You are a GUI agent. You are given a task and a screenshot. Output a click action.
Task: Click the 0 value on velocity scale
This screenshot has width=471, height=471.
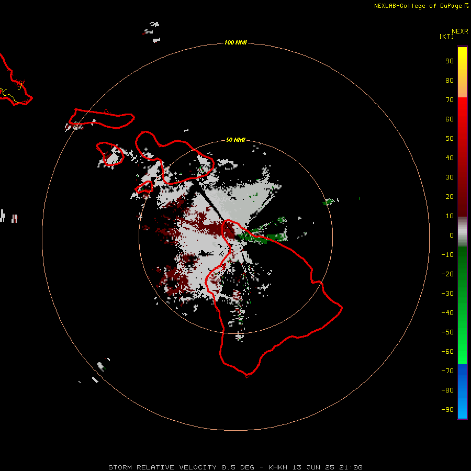[452, 235]
